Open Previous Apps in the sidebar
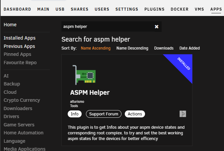 pos(19,46)
